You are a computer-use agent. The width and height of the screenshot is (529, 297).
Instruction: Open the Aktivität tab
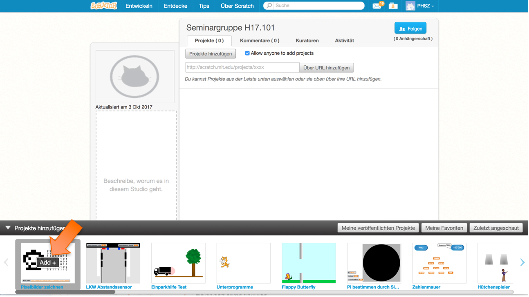coord(345,41)
